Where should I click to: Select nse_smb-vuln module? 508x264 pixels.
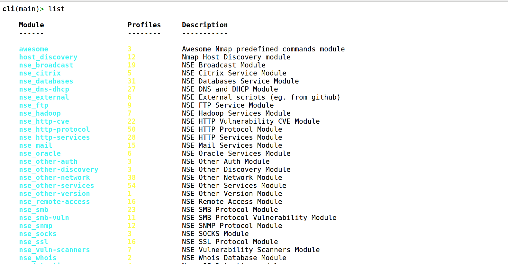coord(44,218)
